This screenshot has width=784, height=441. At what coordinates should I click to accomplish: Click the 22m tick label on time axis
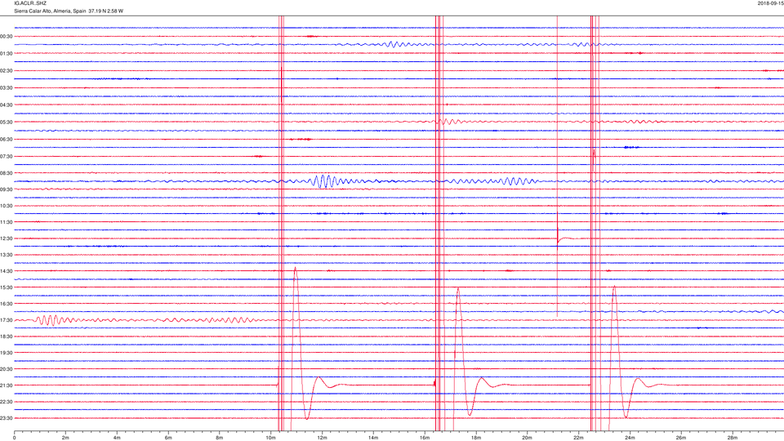coord(578,438)
